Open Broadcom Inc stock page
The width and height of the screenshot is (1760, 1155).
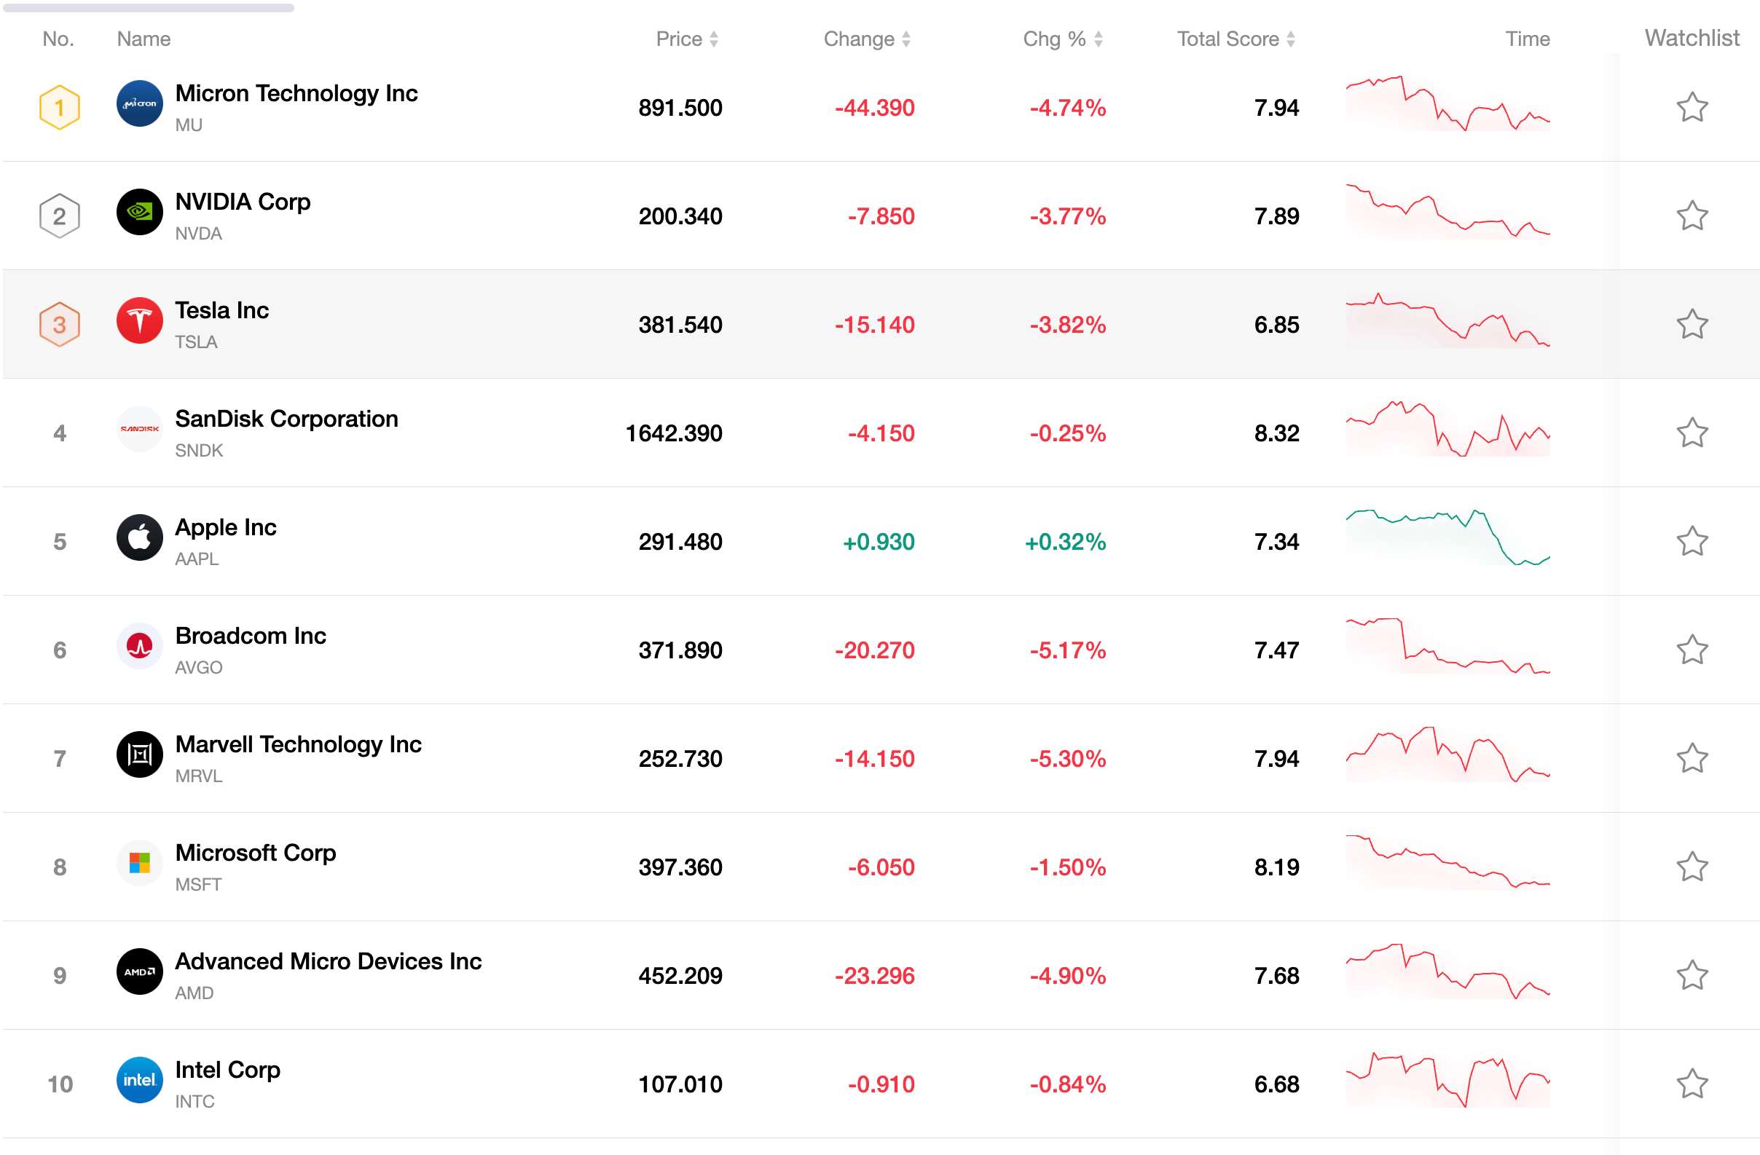click(251, 636)
